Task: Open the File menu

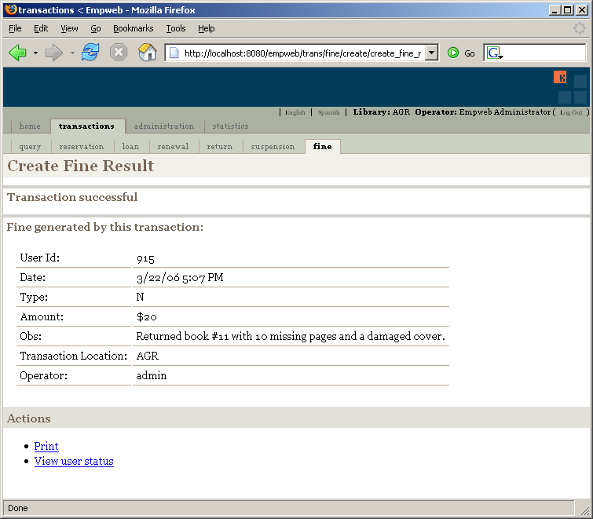Action: (x=15, y=28)
